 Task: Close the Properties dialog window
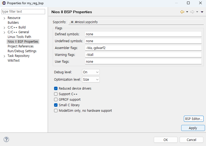point(200,3)
